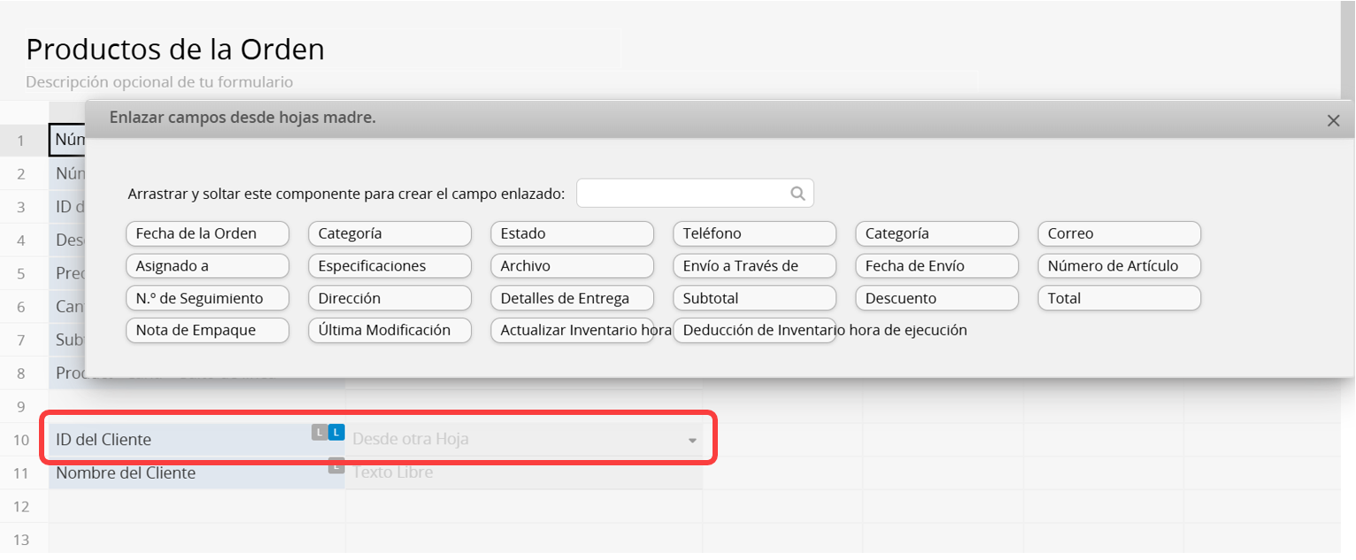Click the Texto Libre value cell

(522, 473)
